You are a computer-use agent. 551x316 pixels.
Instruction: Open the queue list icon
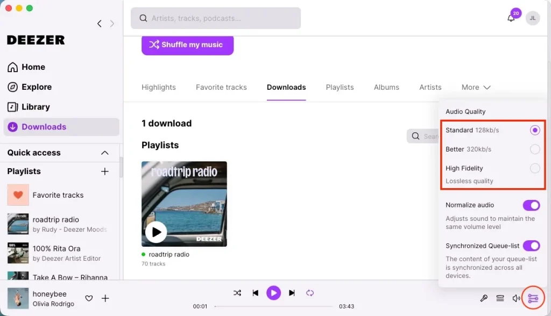500,298
